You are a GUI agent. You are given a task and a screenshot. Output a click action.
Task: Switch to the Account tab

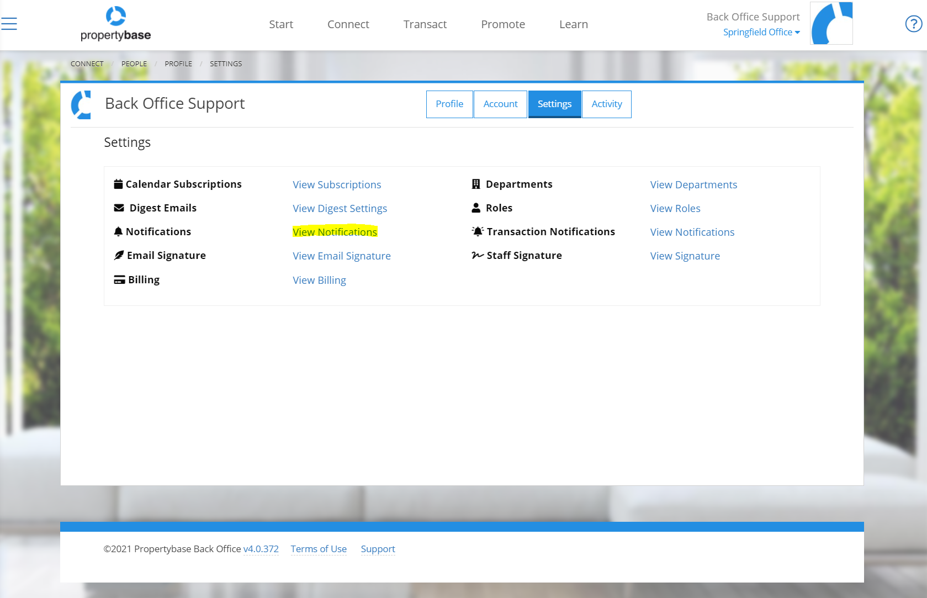coord(500,104)
